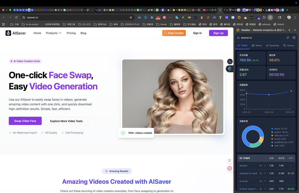This screenshot has width=299, height=193.
Task: Click the cloud extension icon in toolbar
Action: [x=139, y=17]
